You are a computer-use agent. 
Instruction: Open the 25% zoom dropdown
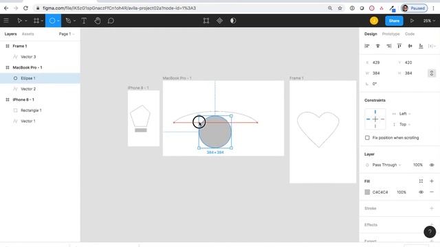coord(429,21)
